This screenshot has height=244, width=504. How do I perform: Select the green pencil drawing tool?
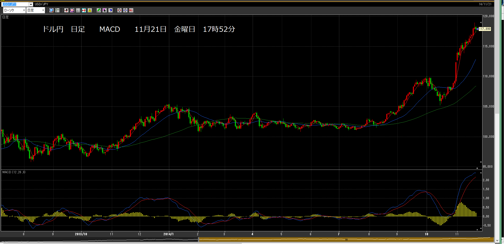point(99,10)
